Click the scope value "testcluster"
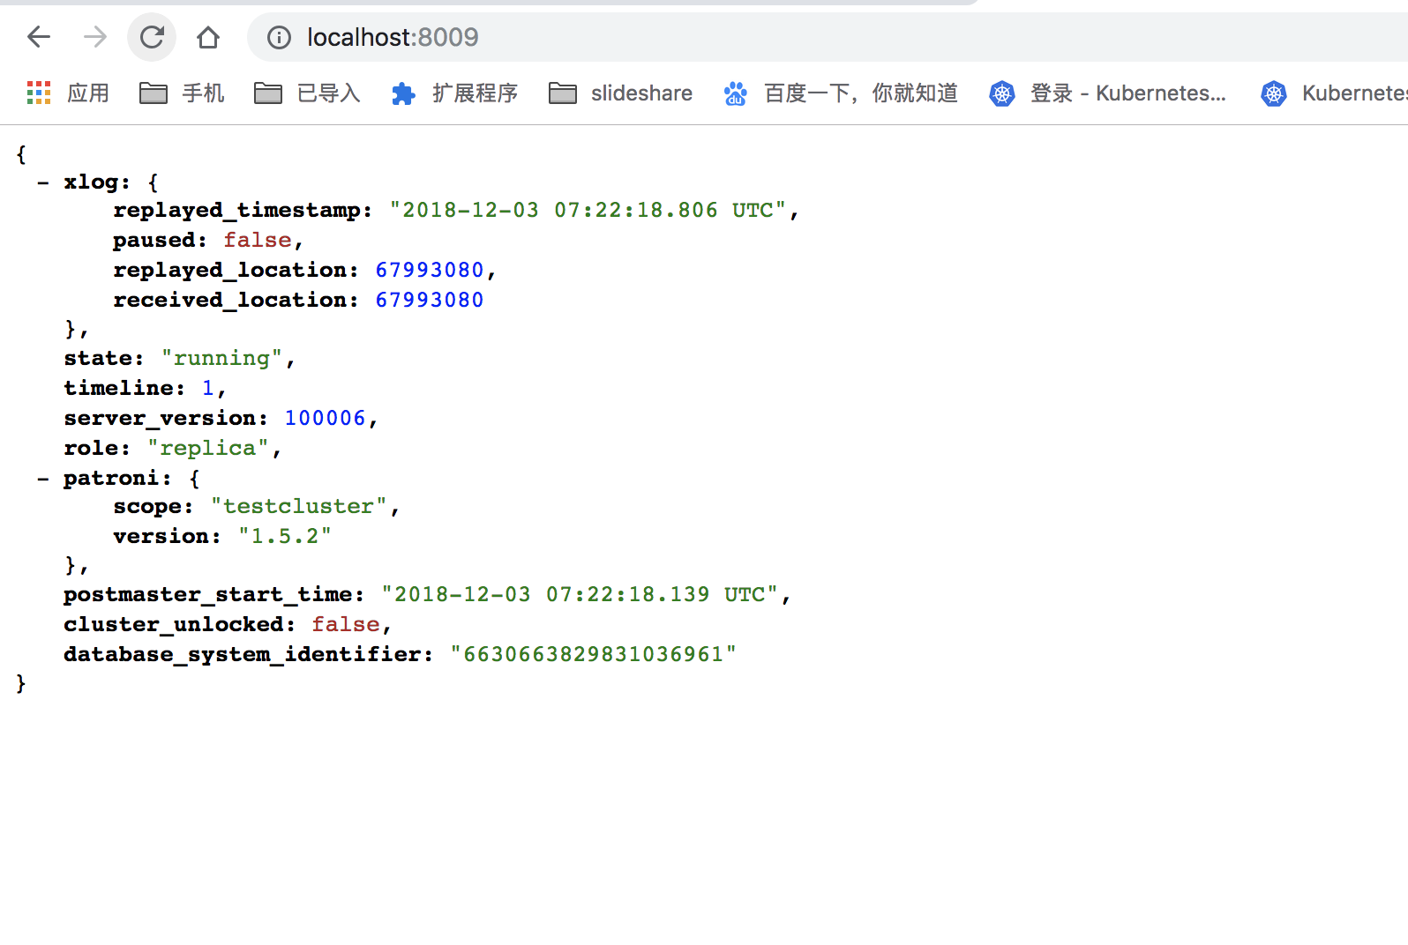 pyautogui.click(x=299, y=507)
